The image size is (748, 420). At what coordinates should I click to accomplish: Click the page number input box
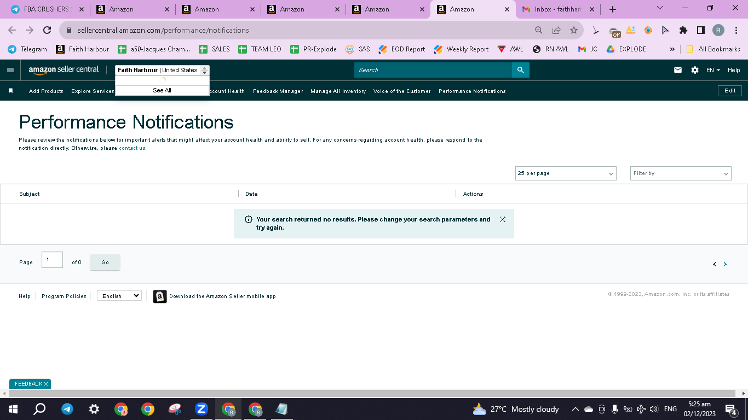coord(52,260)
